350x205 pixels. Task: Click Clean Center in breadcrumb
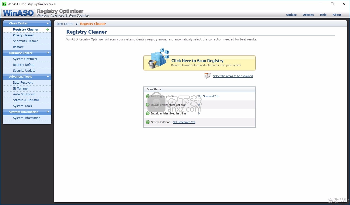point(65,24)
